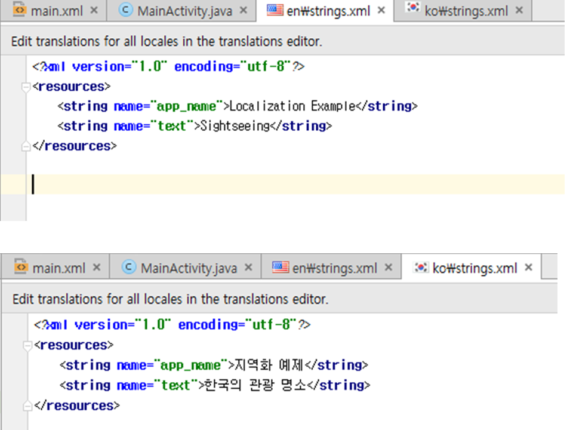The image size is (573, 430).
Task: Click the US flag icon in upper tab bar
Action: click(x=275, y=10)
